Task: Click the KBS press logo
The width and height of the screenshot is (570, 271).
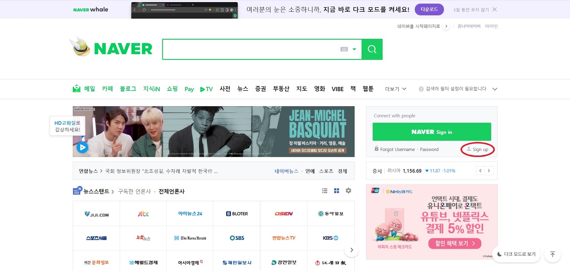Action: point(331,238)
